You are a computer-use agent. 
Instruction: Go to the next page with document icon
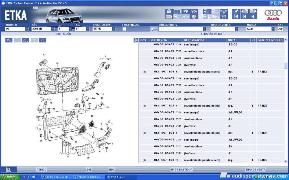pos(253,11)
